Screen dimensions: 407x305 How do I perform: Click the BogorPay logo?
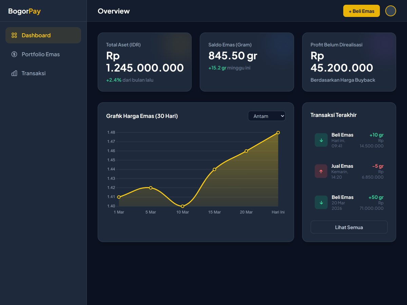point(24,11)
